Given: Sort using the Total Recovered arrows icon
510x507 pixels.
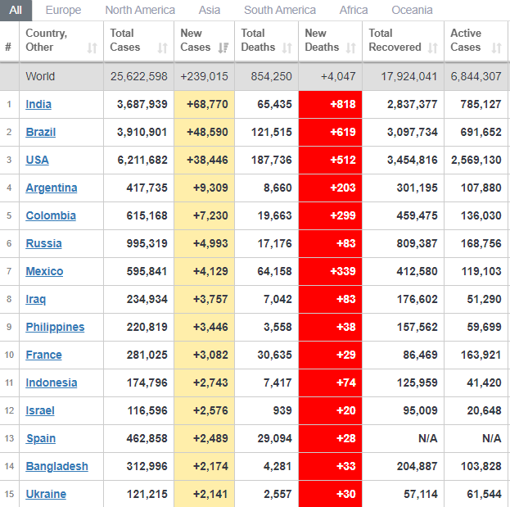Looking at the screenshot, I should (x=433, y=48).
